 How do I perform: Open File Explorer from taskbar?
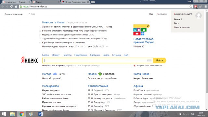click(12, 114)
